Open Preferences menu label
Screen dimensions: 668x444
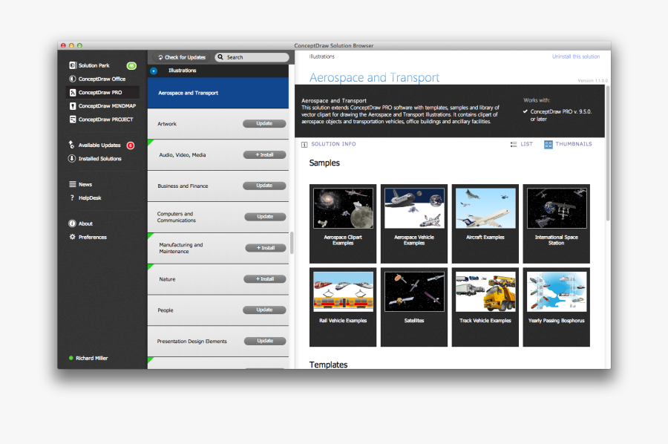coord(93,238)
